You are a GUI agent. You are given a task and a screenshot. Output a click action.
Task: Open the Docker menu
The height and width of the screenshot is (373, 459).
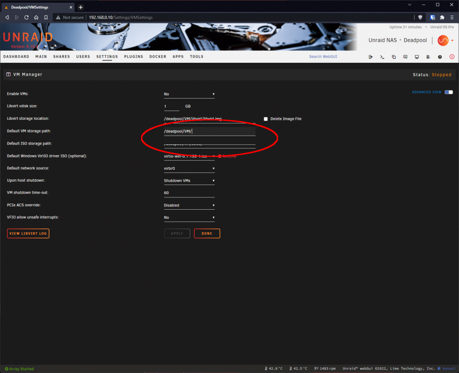[x=158, y=57]
